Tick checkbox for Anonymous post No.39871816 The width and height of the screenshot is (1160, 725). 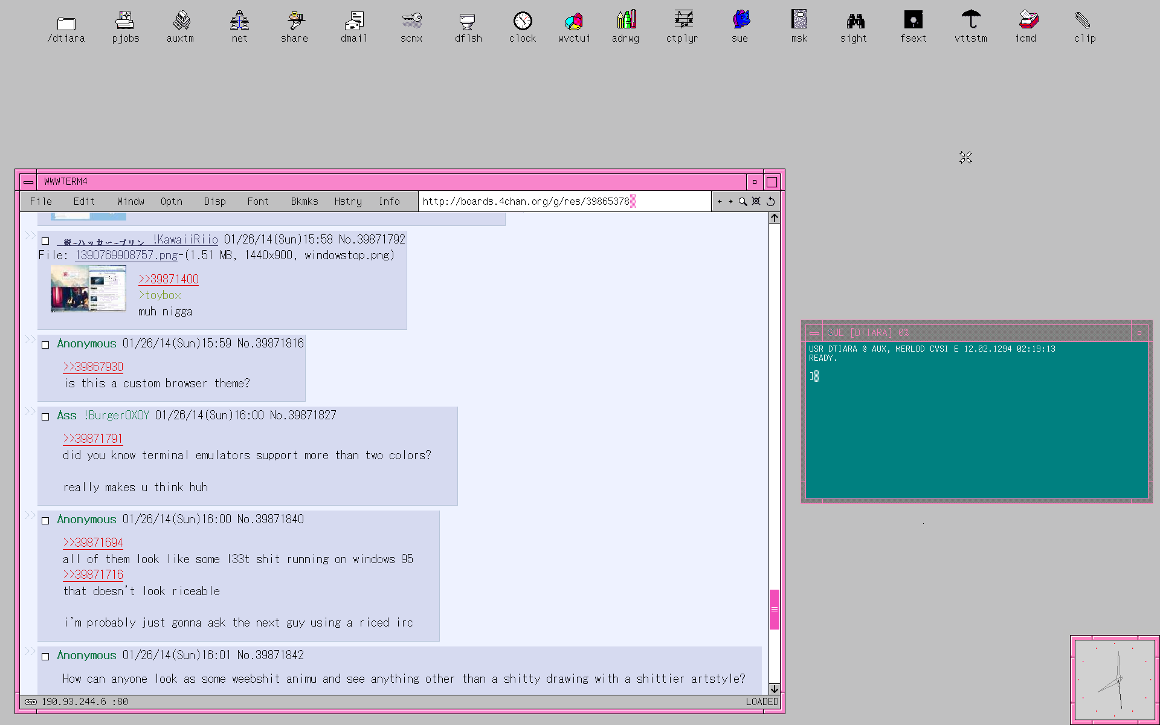pos(45,345)
